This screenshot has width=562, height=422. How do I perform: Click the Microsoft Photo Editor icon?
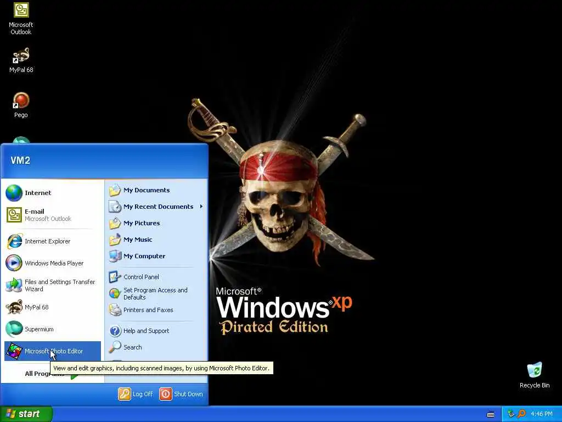[x=14, y=351]
